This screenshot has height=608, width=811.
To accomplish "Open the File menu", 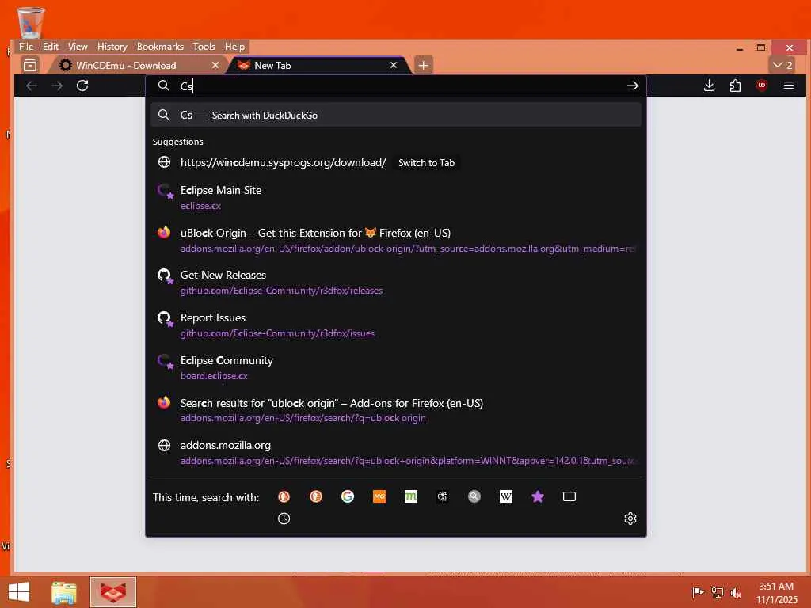I will point(26,47).
